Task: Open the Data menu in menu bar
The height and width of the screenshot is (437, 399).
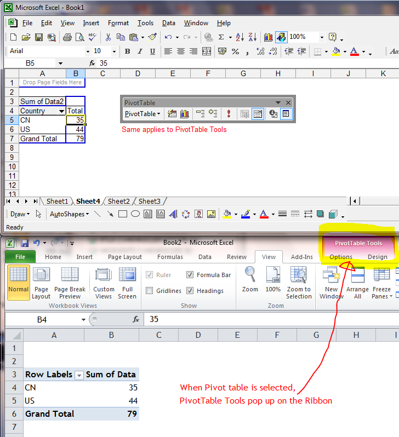Action: [x=169, y=23]
